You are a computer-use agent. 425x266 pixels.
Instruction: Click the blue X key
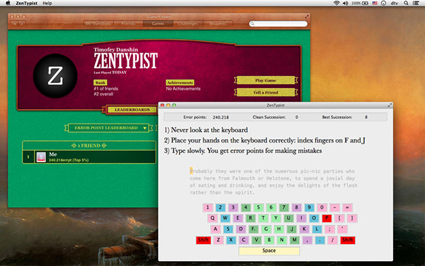tap(231, 240)
